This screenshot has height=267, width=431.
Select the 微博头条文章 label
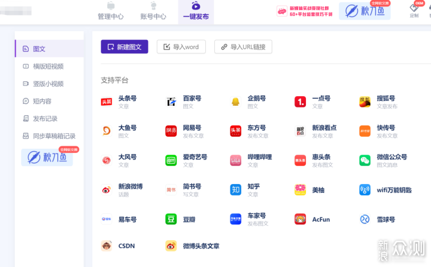point(201,246)
